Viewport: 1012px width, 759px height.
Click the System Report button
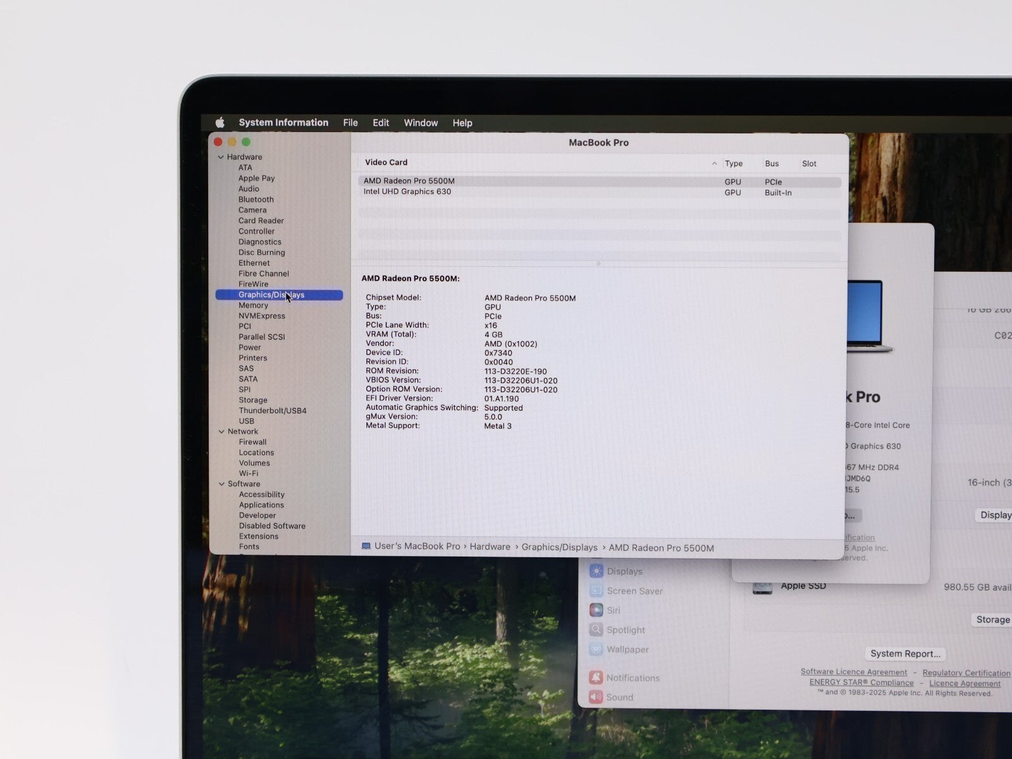pos(905,654)
